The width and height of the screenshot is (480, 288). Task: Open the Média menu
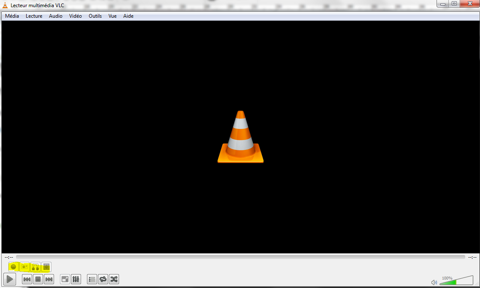coord(12,16)
